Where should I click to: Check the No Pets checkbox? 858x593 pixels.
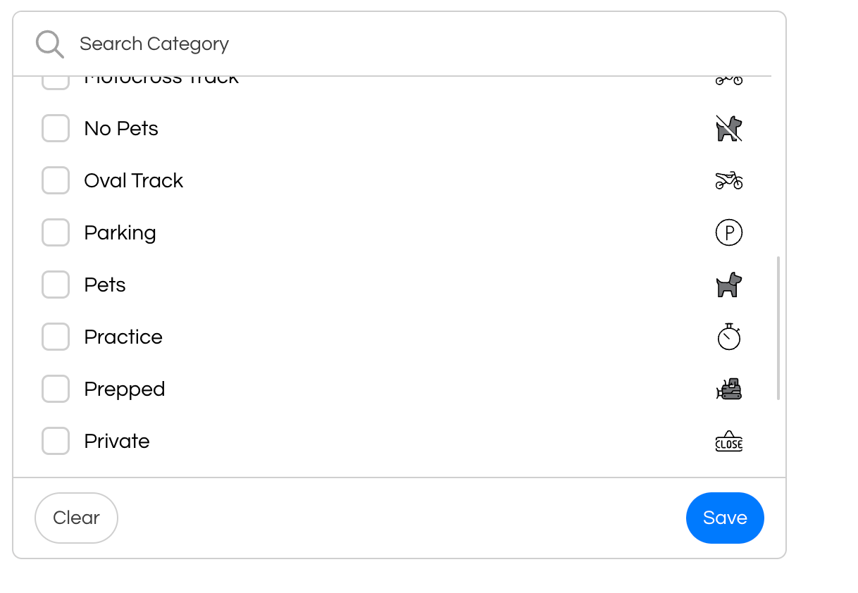point(55,128)
